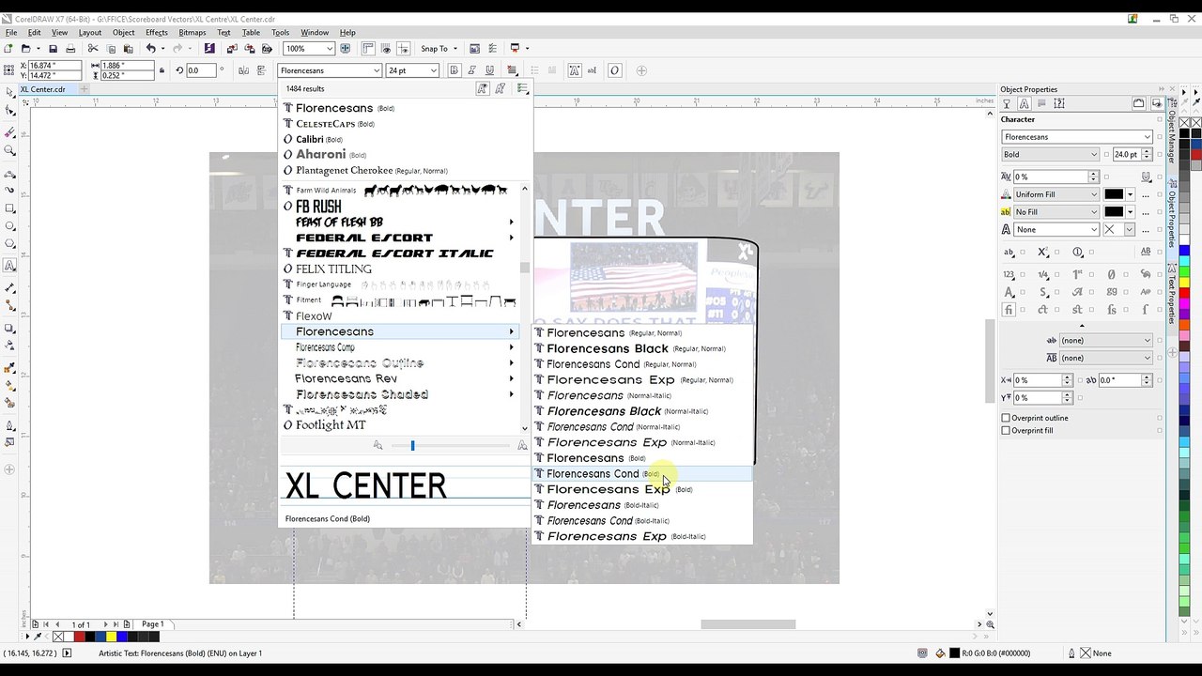Image resolution: width=1202 pixels, height=676 pixels.
Task: Click the yellow swatch in document palette
Action: pyautogui.click(x=111, y=637)
